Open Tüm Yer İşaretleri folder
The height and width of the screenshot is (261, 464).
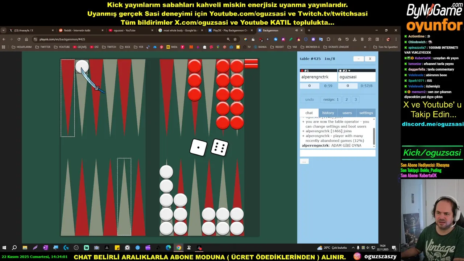pyautogui.click(x=385, y=47)
